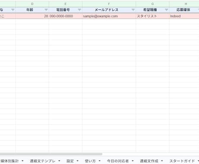Open menu arrow on 媒体別集計 tab

[x=22, y=161]
